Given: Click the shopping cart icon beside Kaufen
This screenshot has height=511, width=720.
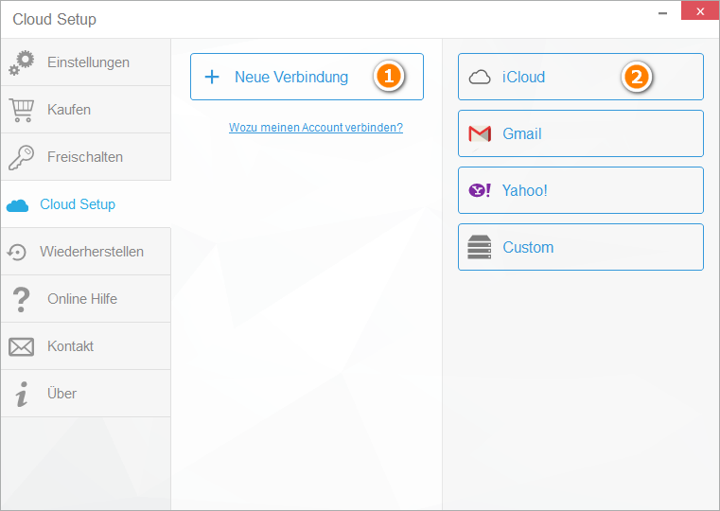Looking at the screenshot, I should 21,110.
